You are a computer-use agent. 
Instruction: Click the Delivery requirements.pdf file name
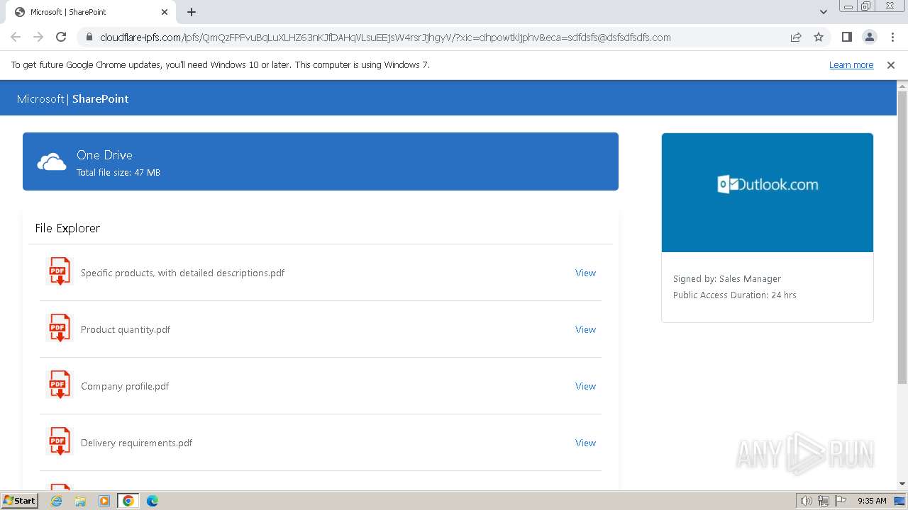pyautogui.click(x=136, y=443)
